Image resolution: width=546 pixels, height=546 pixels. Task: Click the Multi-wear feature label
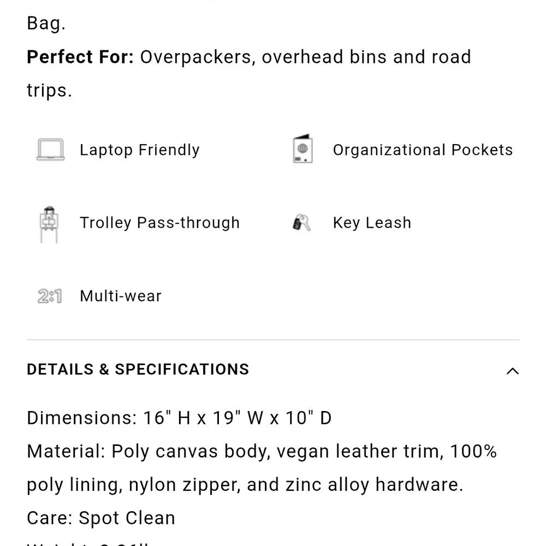click(x=121, y=296)
